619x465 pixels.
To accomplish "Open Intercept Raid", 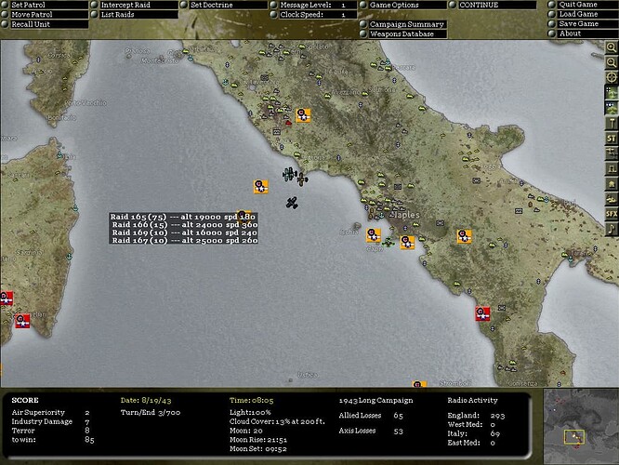I will [134, 5].
